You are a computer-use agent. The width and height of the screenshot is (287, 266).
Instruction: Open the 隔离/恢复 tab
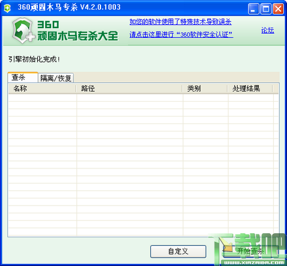coord(56,78)
